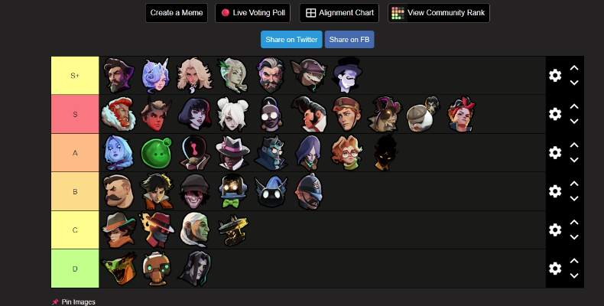This screenshot has width=604, height=306.
Task: Start a Live Voting Poll
Action: click(253, 13)
